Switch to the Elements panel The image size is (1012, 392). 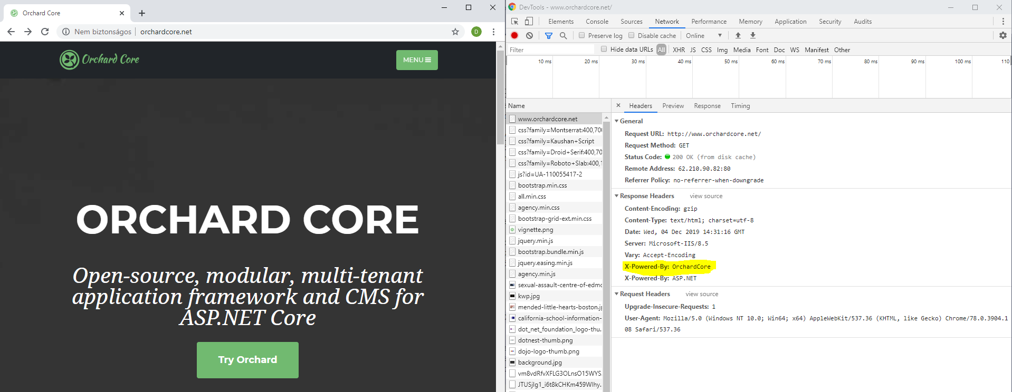(561, 22)
